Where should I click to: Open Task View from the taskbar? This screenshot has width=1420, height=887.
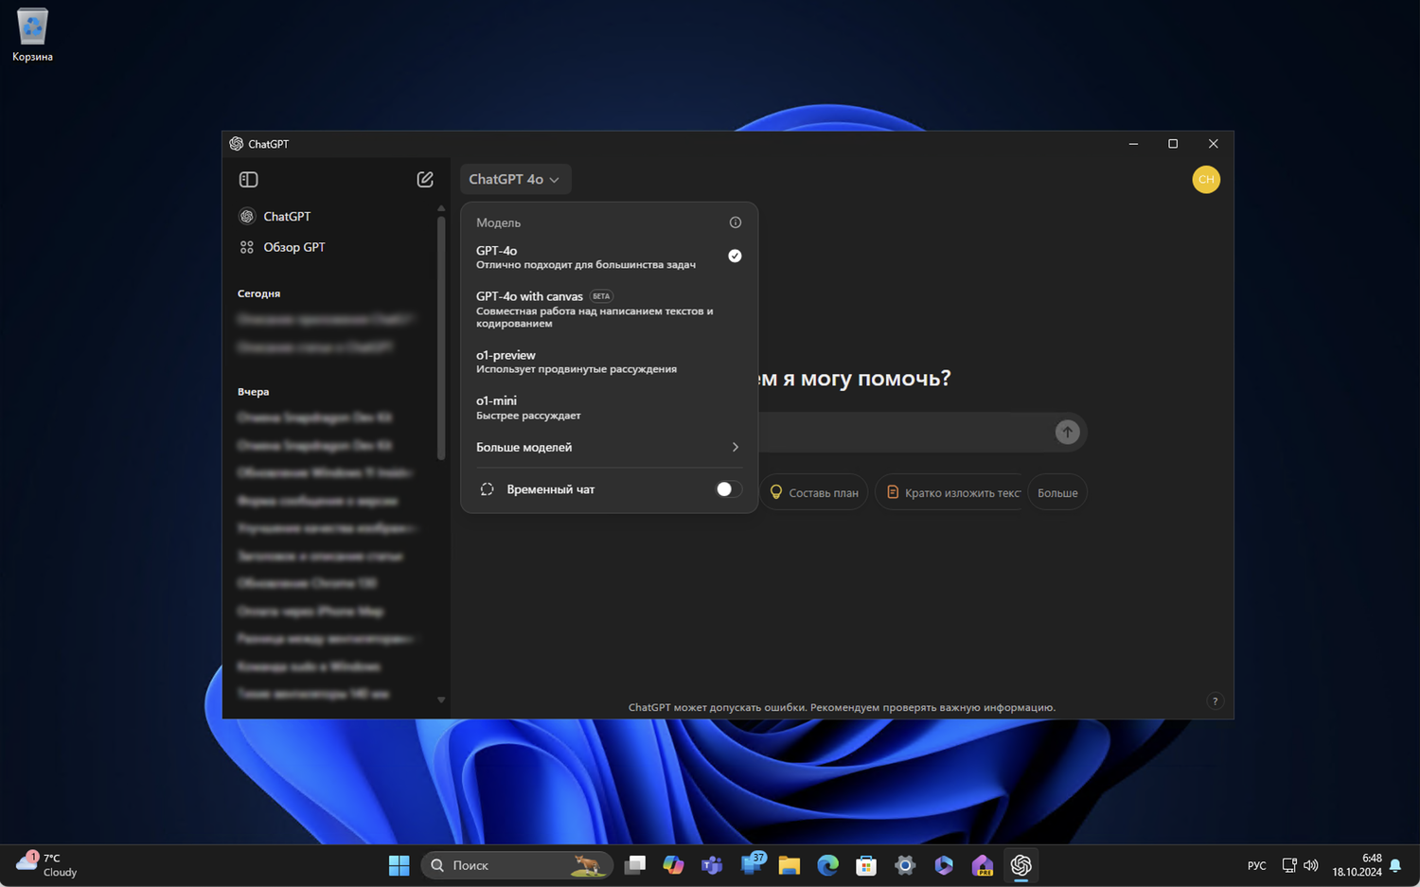(x=635, y=865)
